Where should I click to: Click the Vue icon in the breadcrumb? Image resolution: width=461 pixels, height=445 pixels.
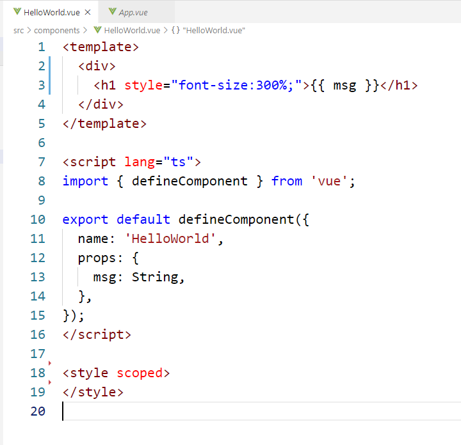(97, 30)
